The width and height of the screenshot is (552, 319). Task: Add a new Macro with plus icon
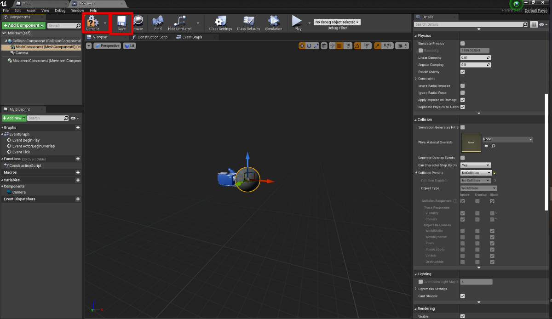pos(78,172)
